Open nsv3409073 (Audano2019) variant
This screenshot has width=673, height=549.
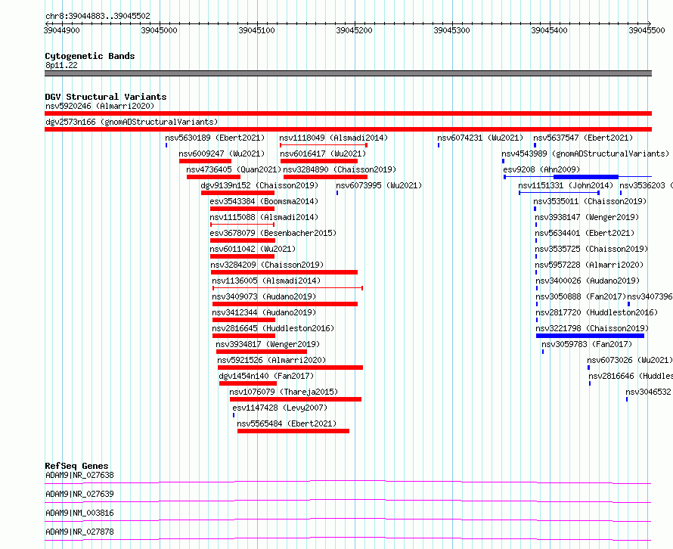(x=264, y=296)
